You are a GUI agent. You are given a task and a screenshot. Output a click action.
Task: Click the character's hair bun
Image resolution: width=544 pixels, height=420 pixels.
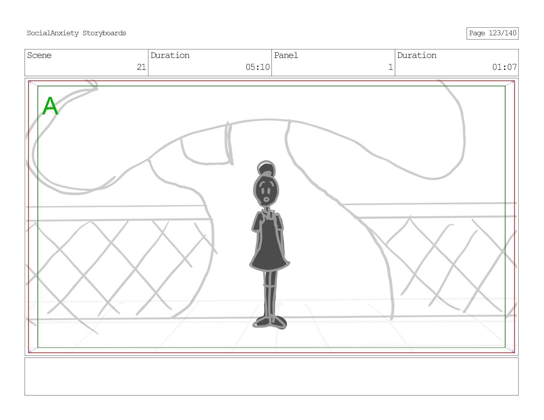pos(266,169)
